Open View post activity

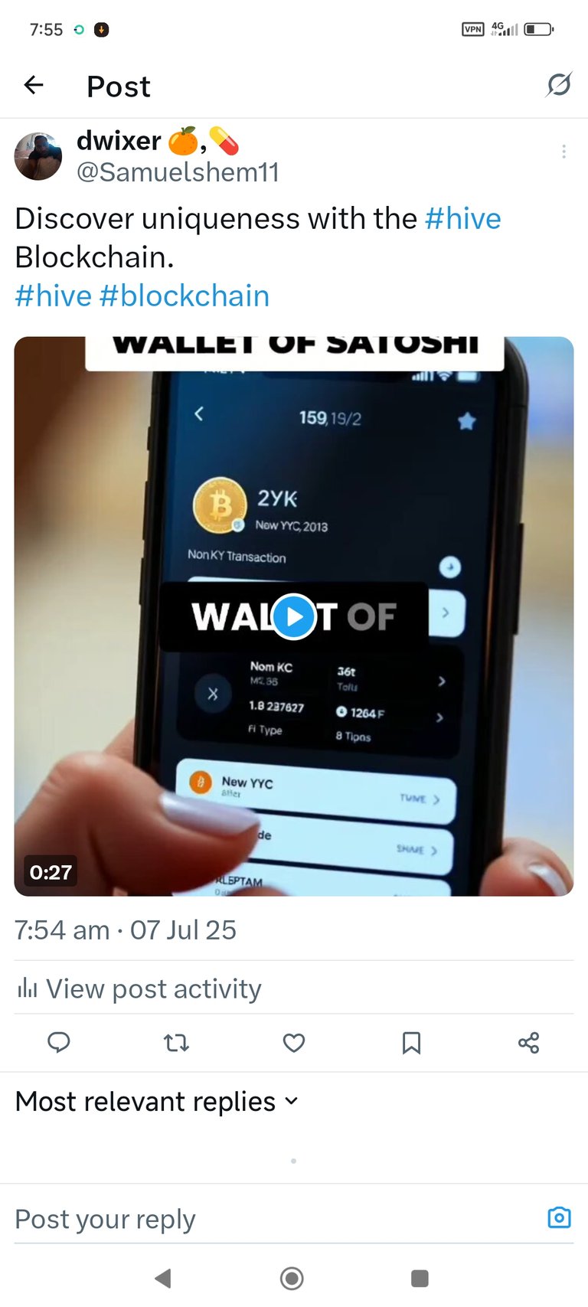click(139, 988)
